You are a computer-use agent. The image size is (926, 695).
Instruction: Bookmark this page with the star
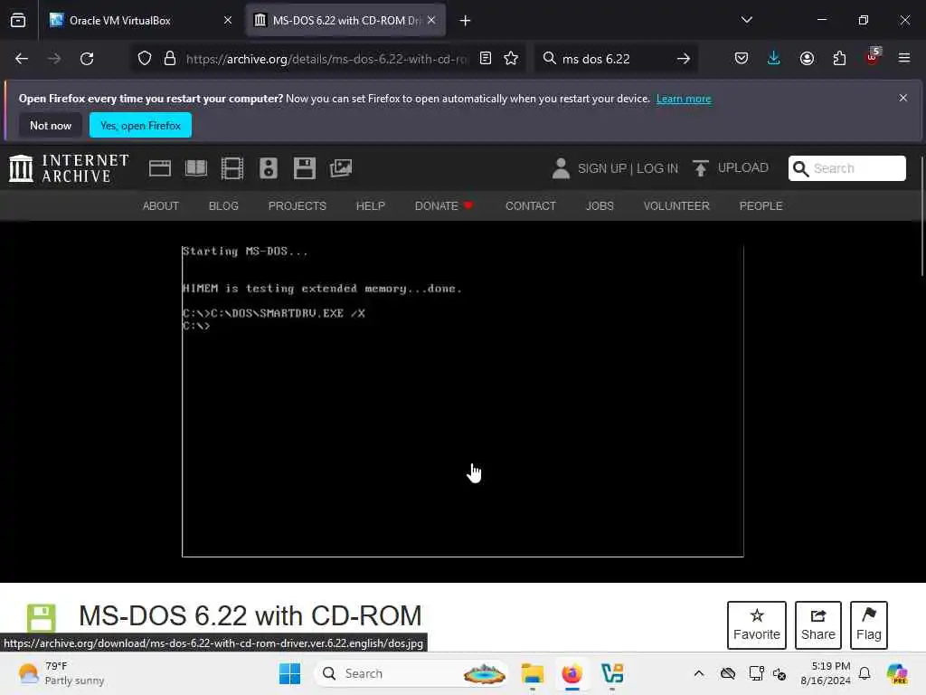click(x=511, y=59)
